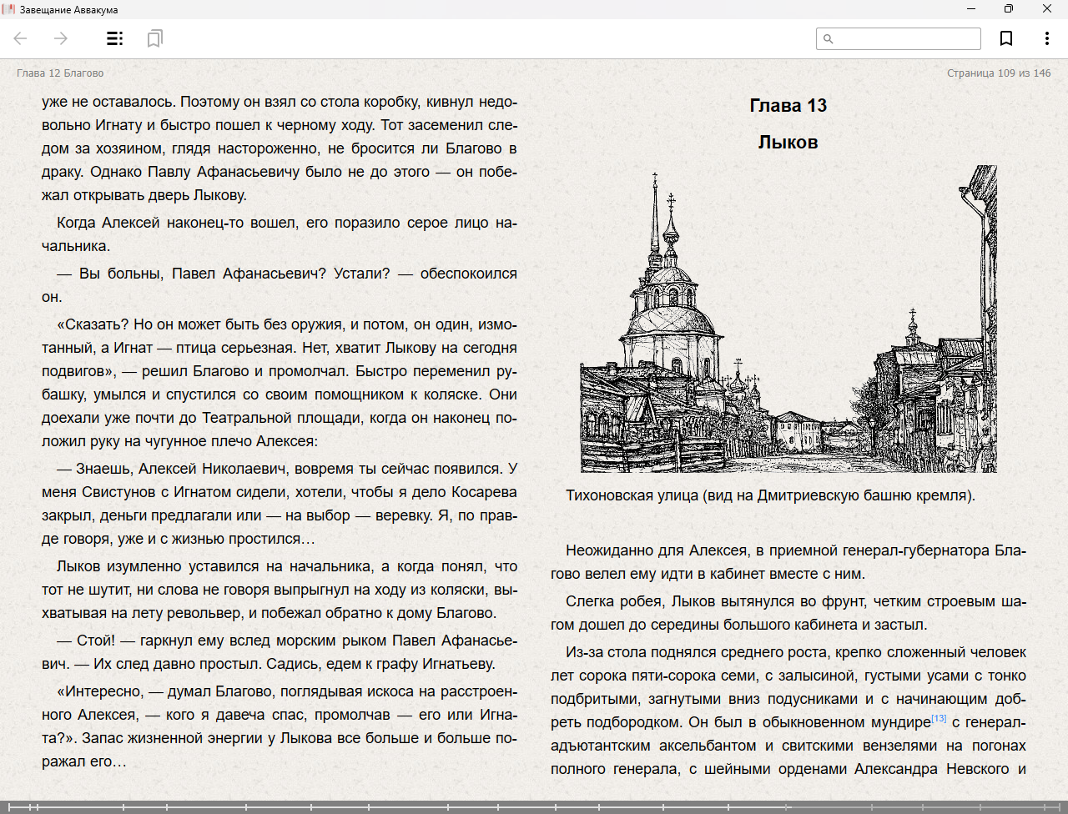Screen dimensions: 1068x814
Task: Minimize the reader window
Action: click(x=971, y=9)
